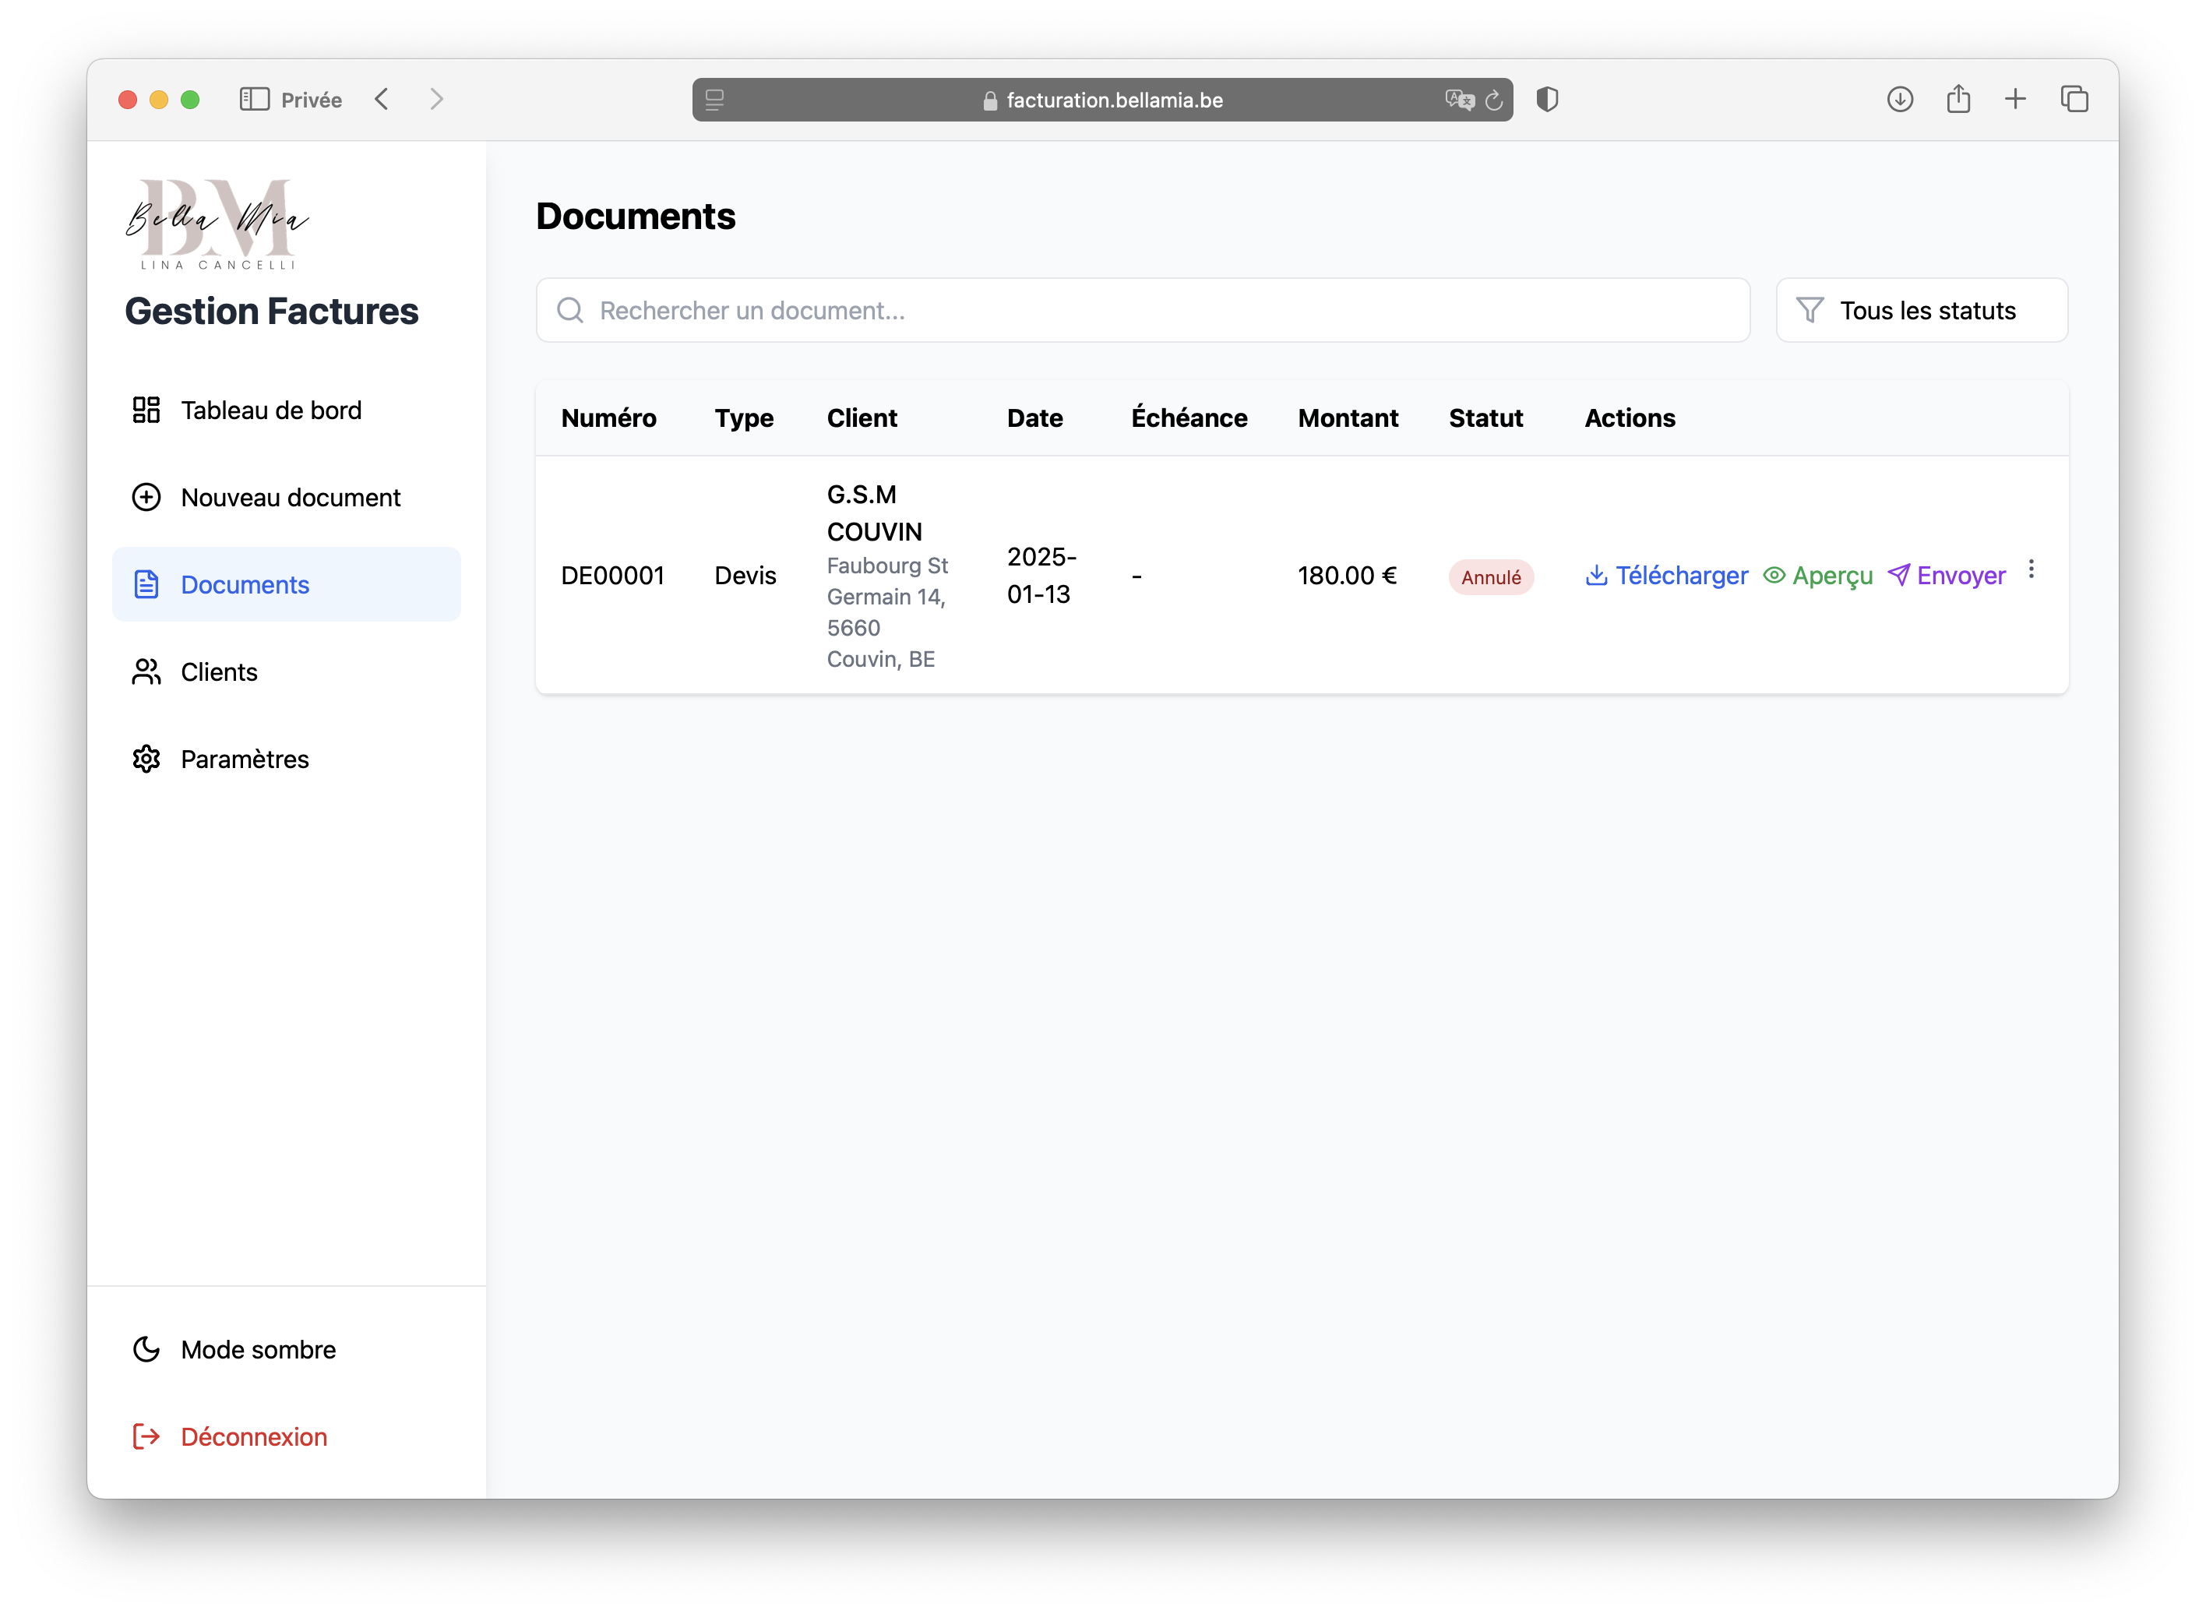Send the quote via Envoyer
The height and width of the screenshot is (1614, 2206).
pyautogui.click(x=1946, y=576)
